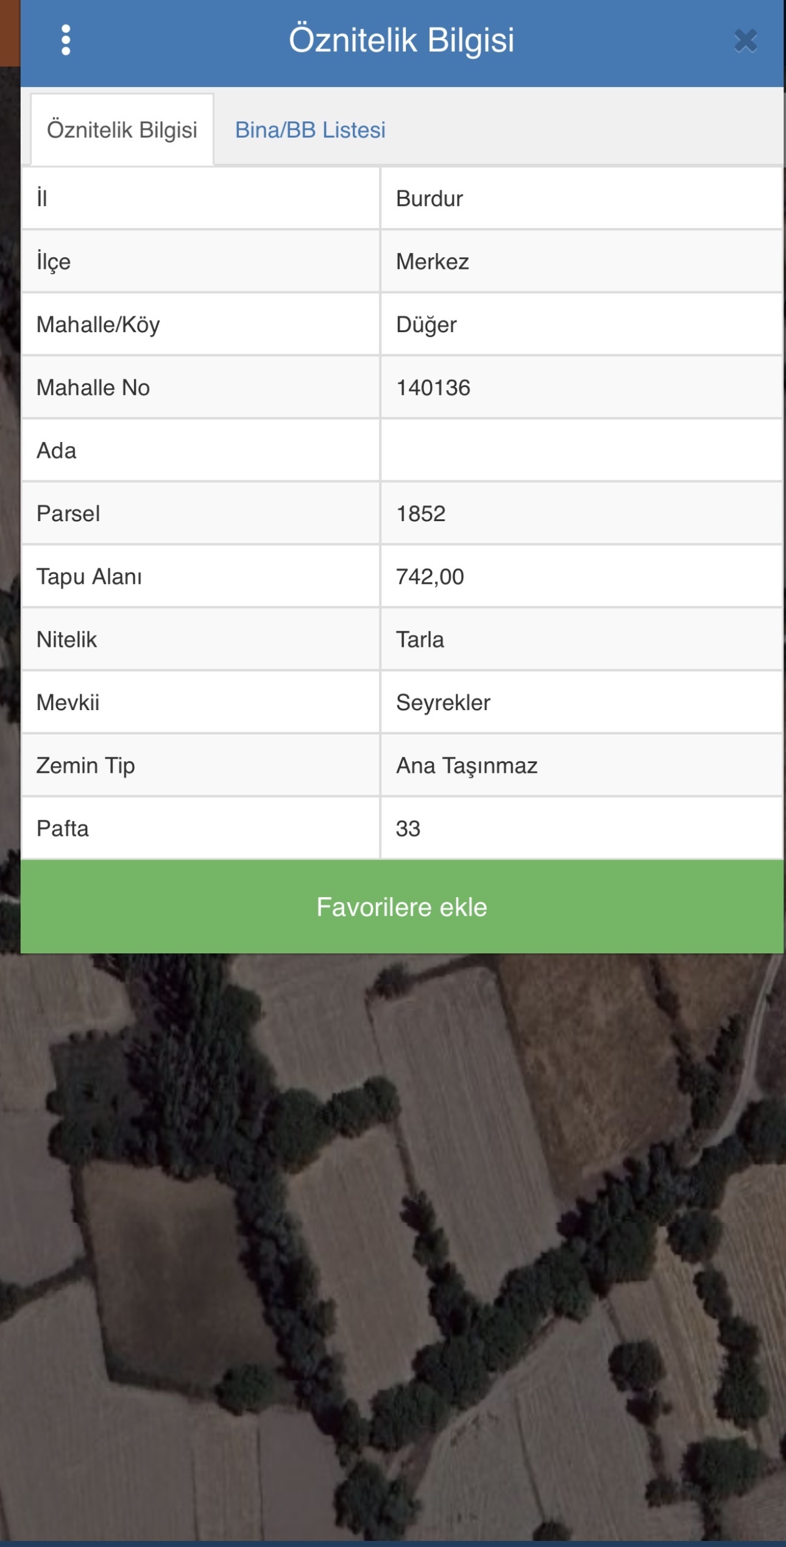This screenshot has height=1547, width=786.
Task: Click the Mahalle/Köy row label
Action: 98,325
